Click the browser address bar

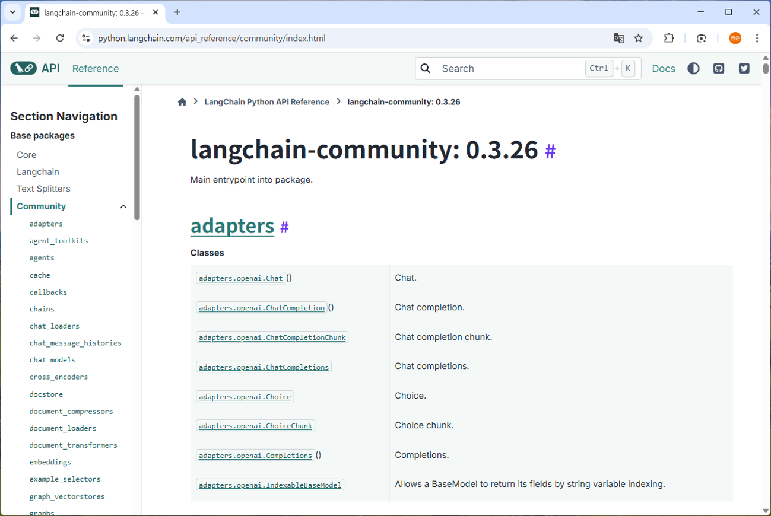point(350,38)
